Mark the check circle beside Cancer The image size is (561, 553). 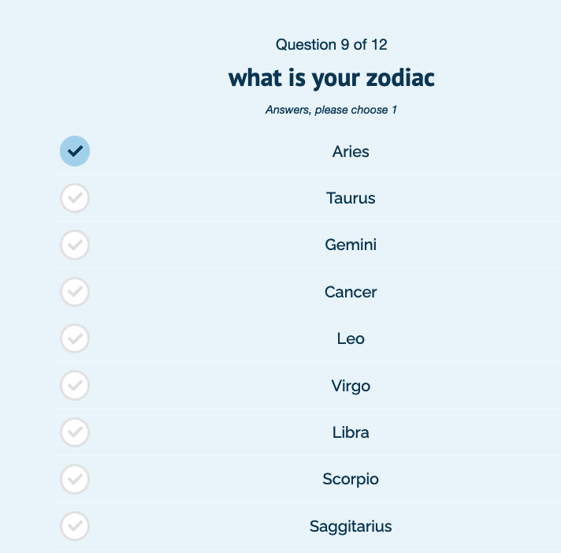[x=75, y=292]
